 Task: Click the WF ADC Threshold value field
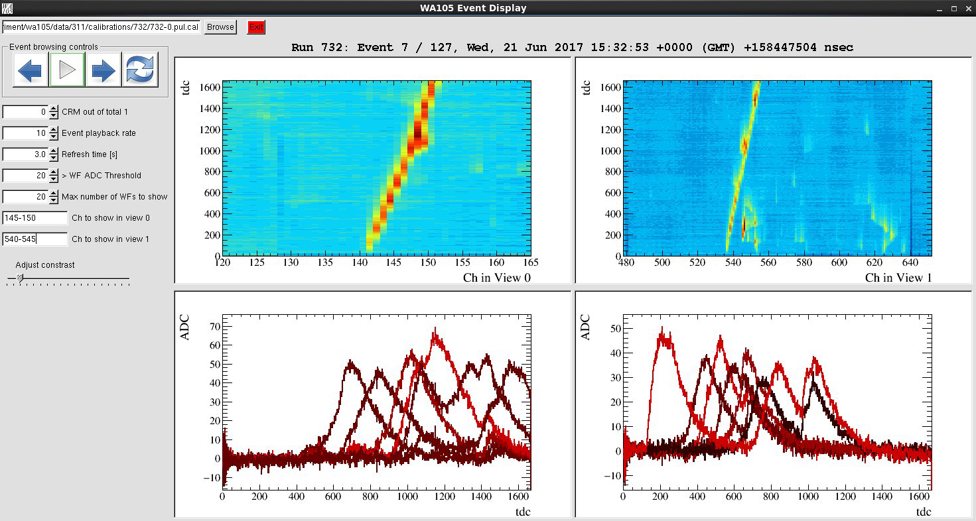25,176
